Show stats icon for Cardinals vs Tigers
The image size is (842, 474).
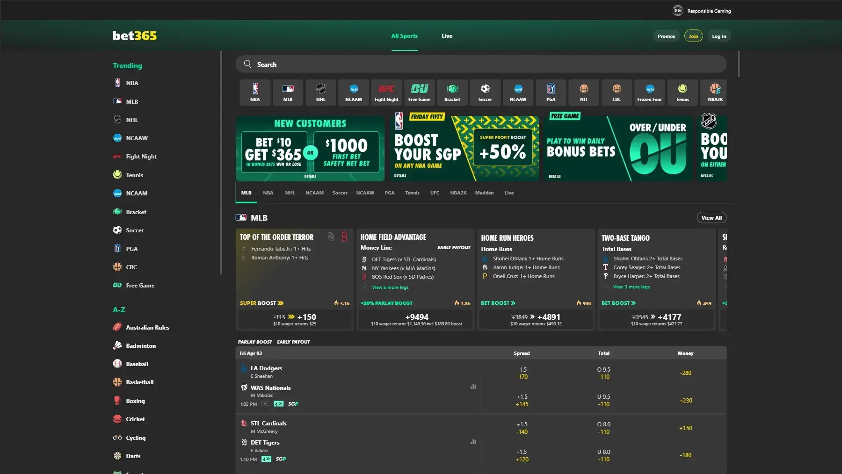tap(473, 442)
